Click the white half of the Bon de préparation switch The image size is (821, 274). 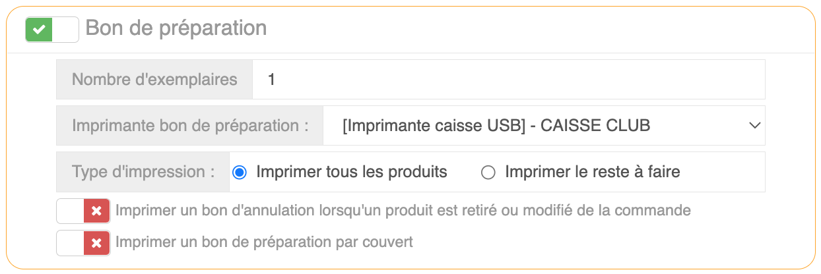coord(65,30)
